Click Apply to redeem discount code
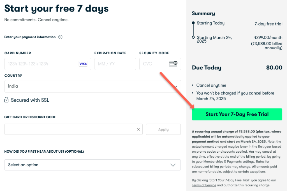287x191 pixels. 163,129
